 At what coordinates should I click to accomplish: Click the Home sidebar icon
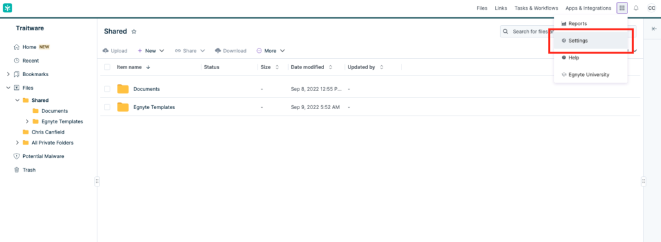point(17,47)
